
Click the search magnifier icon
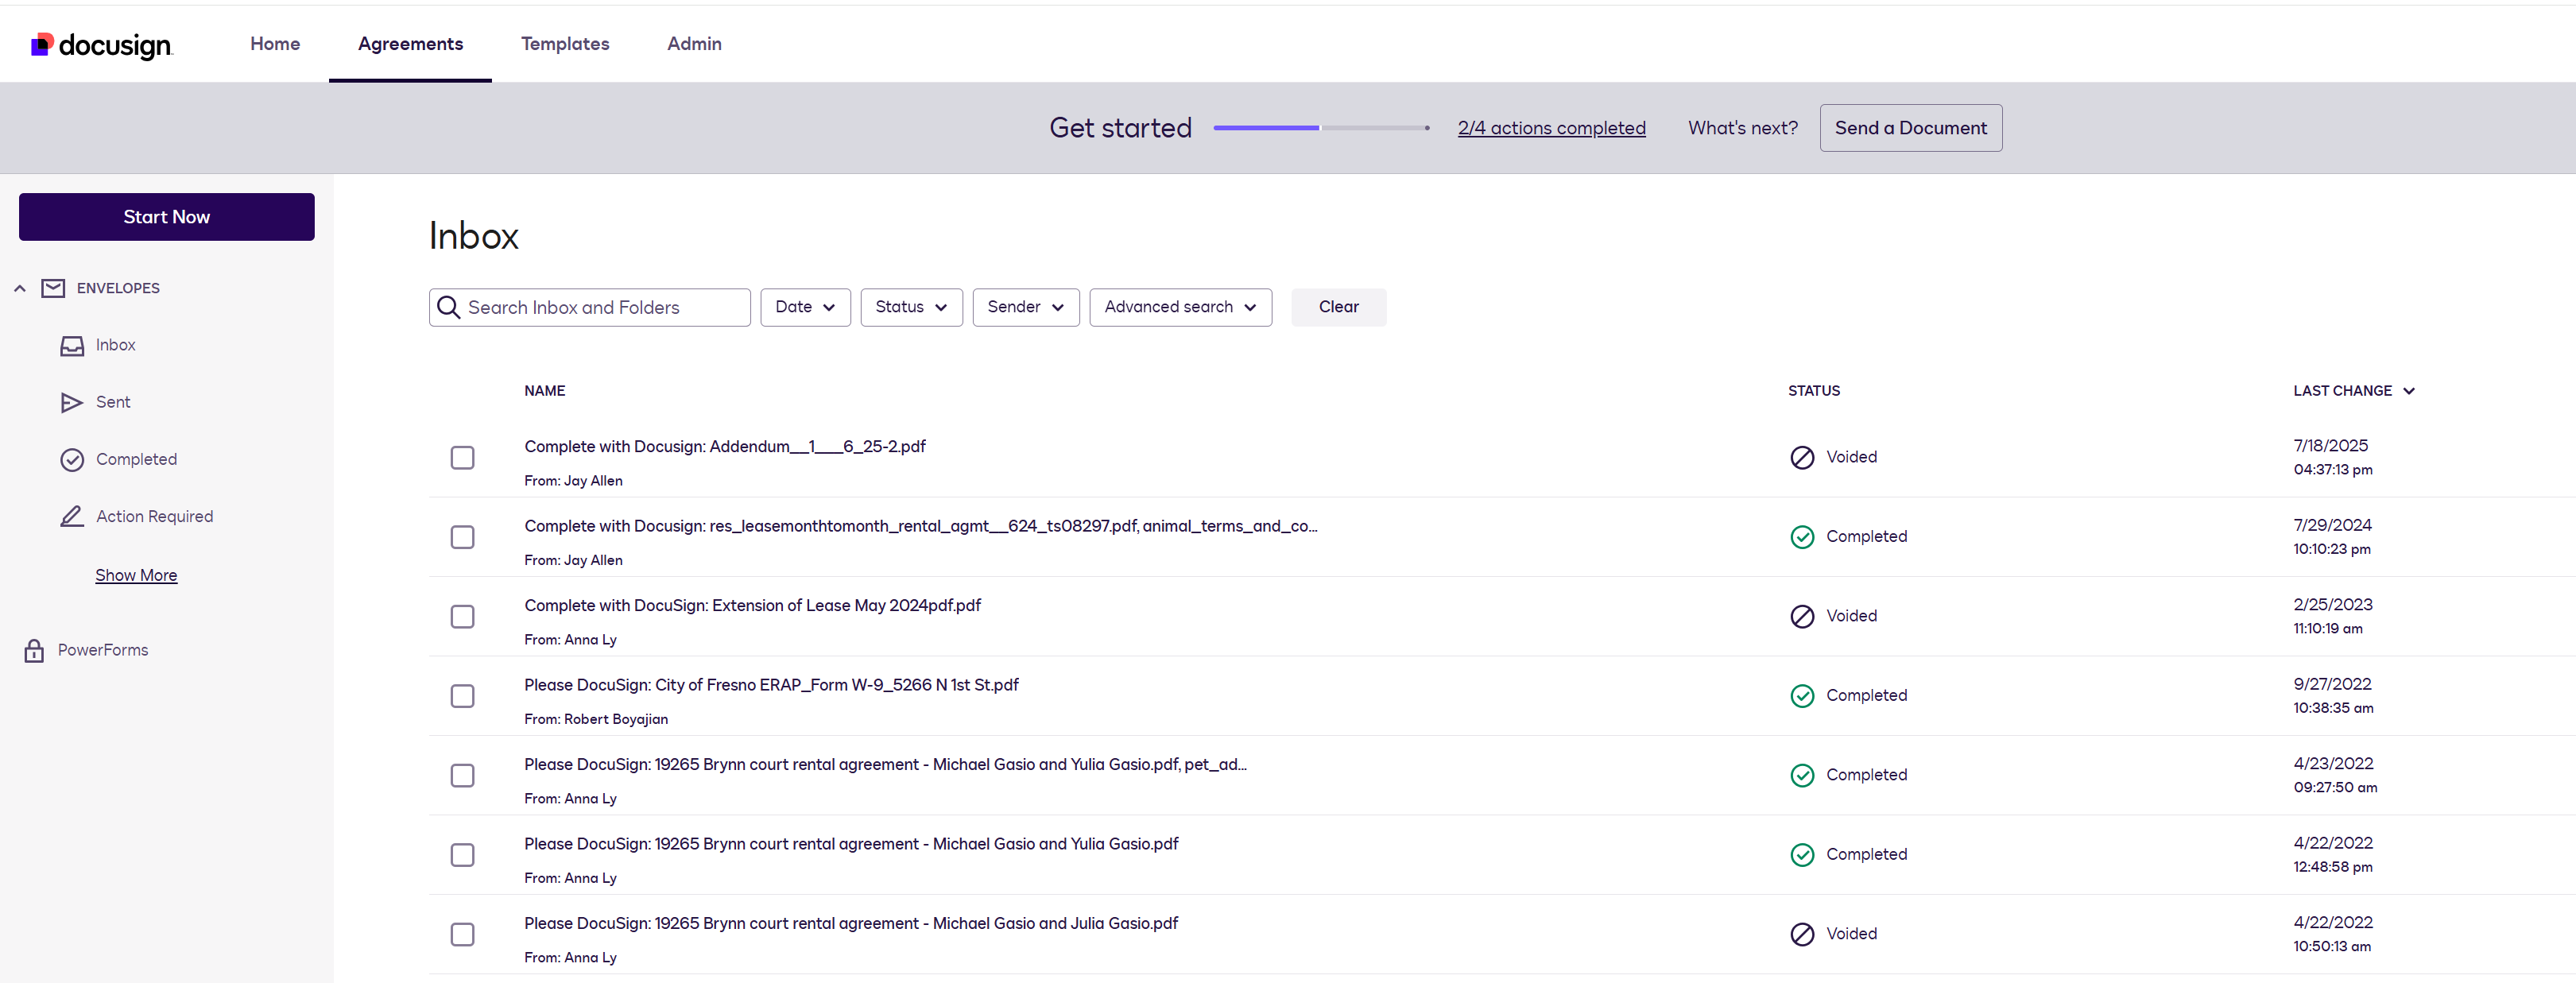(449, 307)
